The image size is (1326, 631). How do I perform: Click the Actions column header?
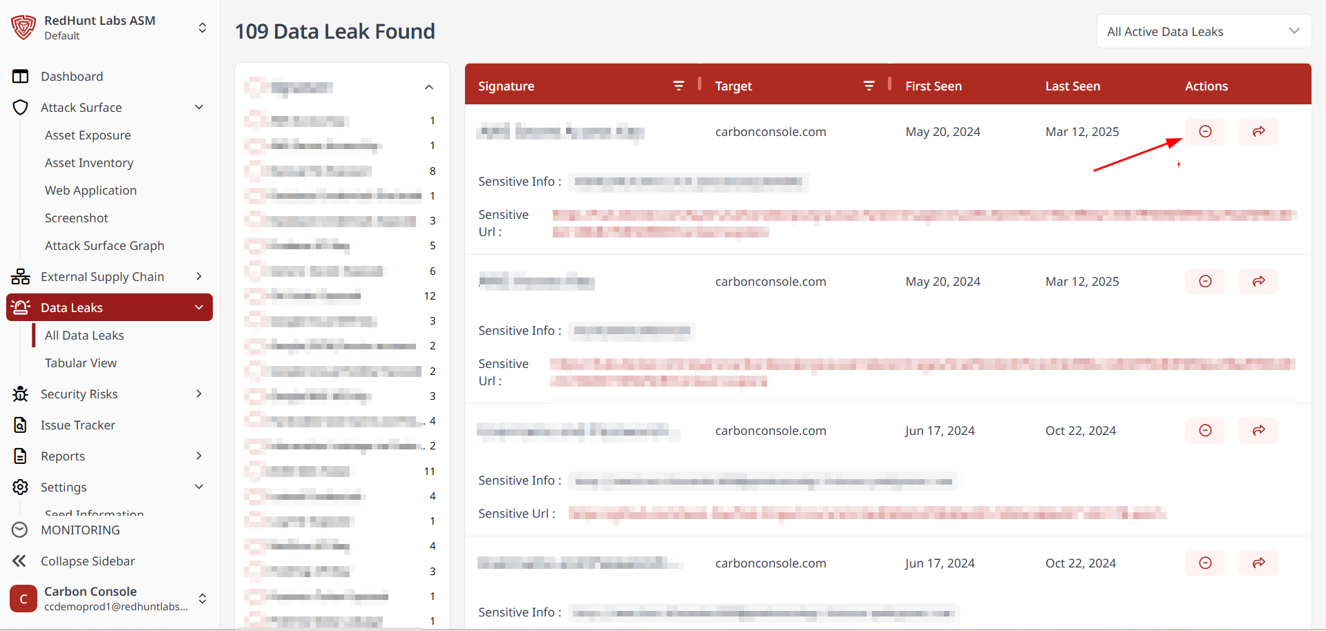1206,86
